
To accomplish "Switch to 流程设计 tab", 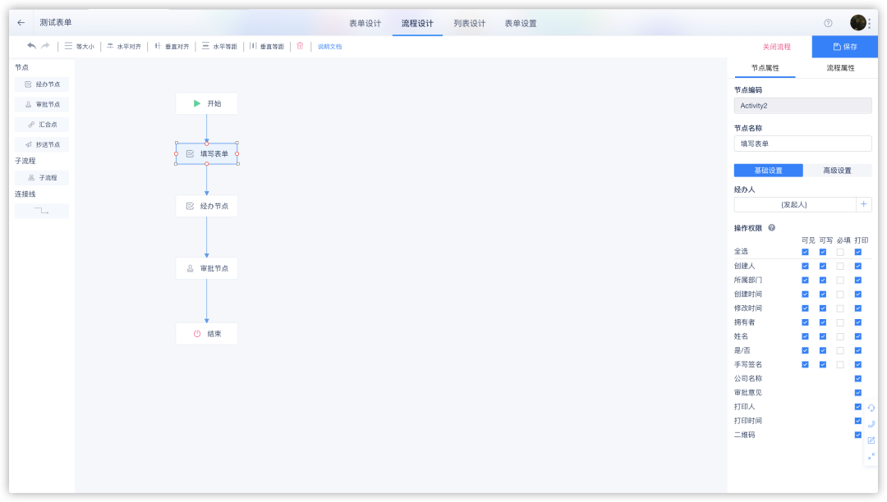I will (x=417, y=23).
